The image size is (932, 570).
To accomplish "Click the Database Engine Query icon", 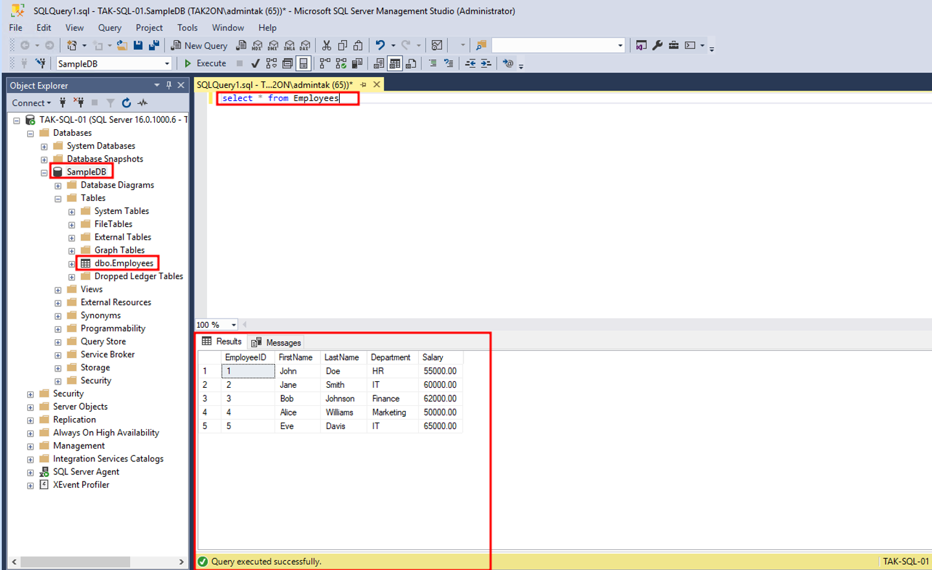I will pyautogui.click(x=241, y=45).
